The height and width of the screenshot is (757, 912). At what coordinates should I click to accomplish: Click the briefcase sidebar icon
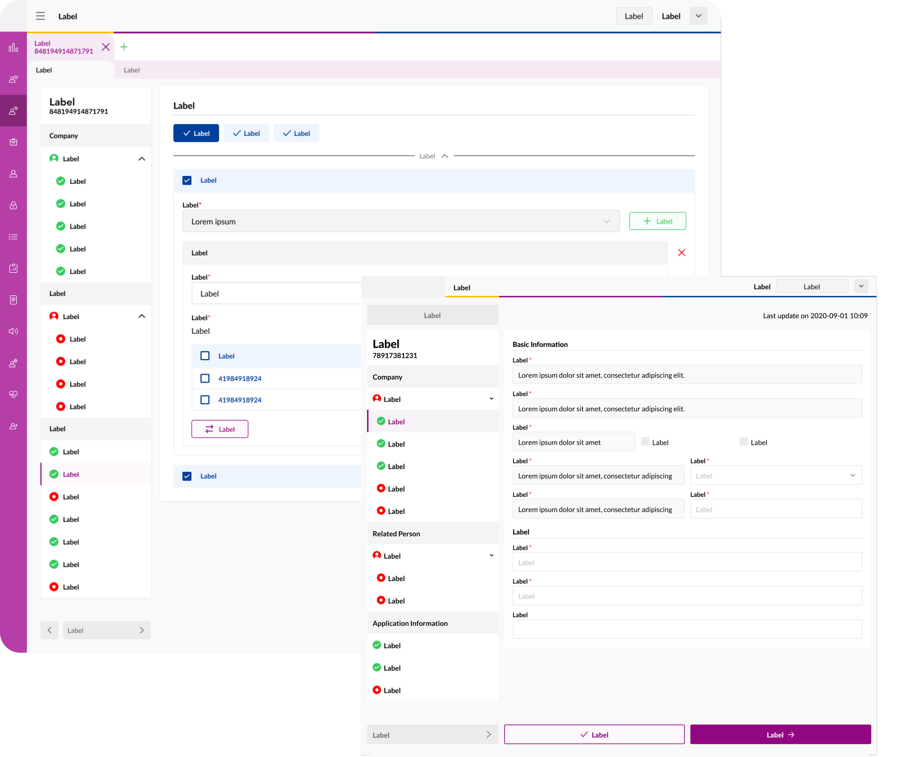(x=13, y=142)
